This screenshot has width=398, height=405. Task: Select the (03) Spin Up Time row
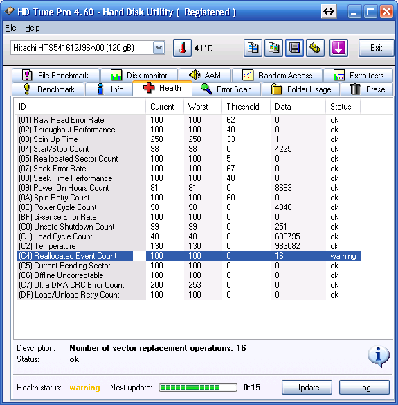(x=189, y=139)
